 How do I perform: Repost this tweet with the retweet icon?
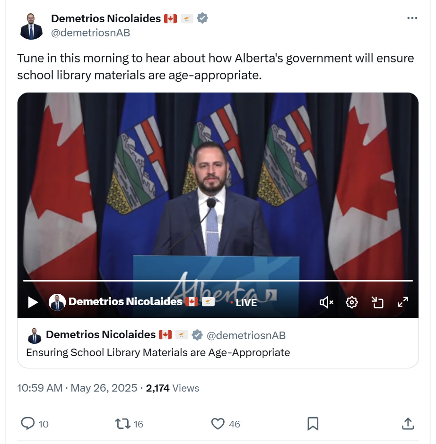coord(122,424)
